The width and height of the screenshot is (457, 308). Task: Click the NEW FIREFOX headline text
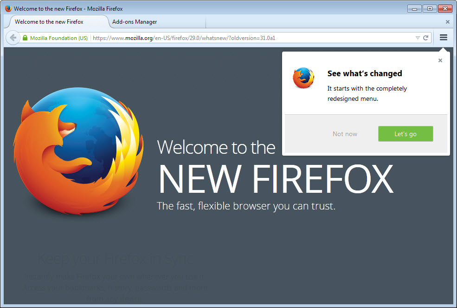pyautogui.click(x=276, y=179)
